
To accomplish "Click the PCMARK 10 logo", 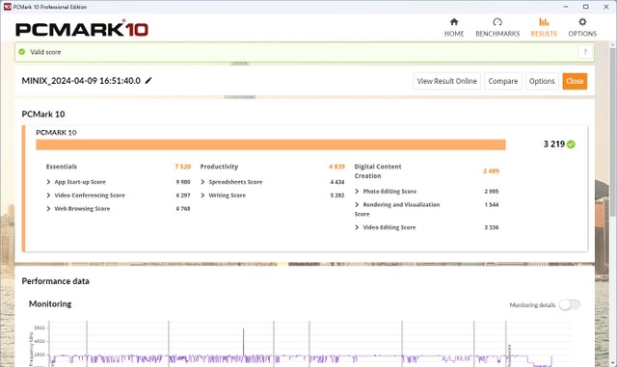I will (82, 29).
